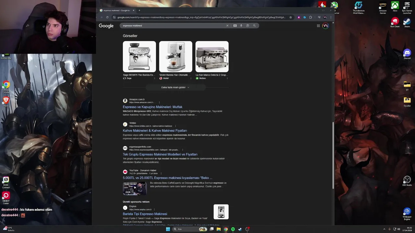Open the Chrome three-dot menu
Image resolution: width=415 pixels, height=233 pixels.
coord(331,17)
